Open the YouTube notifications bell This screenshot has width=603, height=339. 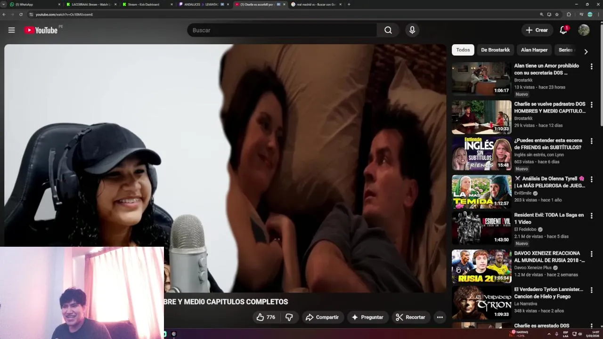click(563, 30)
